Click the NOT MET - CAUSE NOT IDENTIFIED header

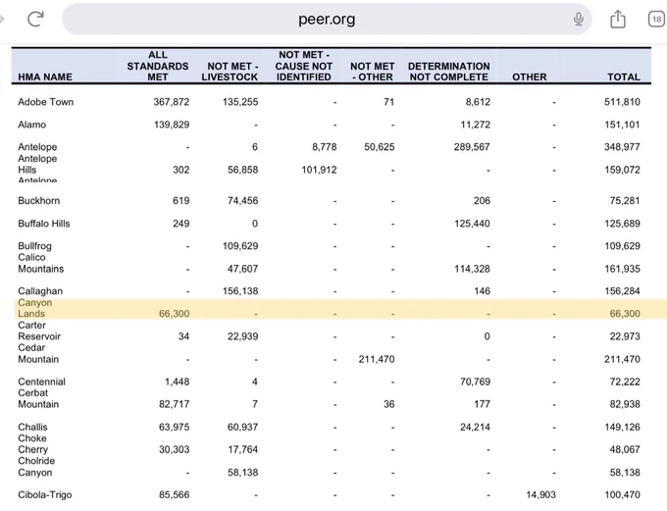(304, 66)
